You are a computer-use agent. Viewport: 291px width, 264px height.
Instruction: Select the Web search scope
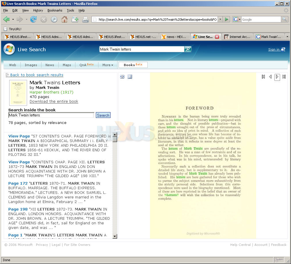point(13,65)
